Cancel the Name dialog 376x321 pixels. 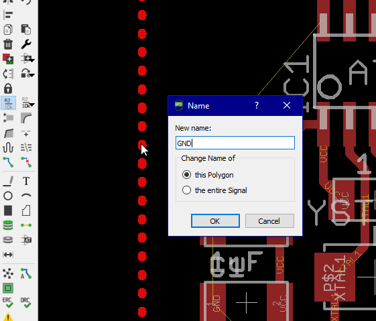[269, 220]
